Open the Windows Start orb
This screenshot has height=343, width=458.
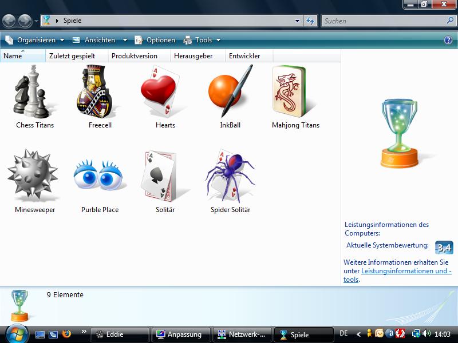click(17, 334)
